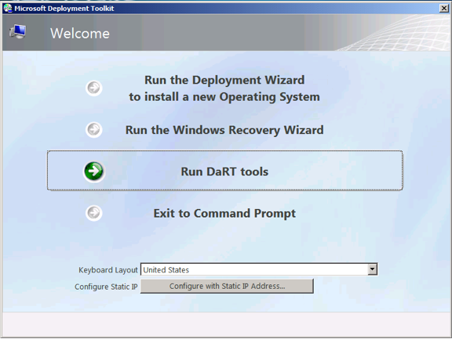Open Configure with Static IP Address
The image size is (452, 339).
227,286
